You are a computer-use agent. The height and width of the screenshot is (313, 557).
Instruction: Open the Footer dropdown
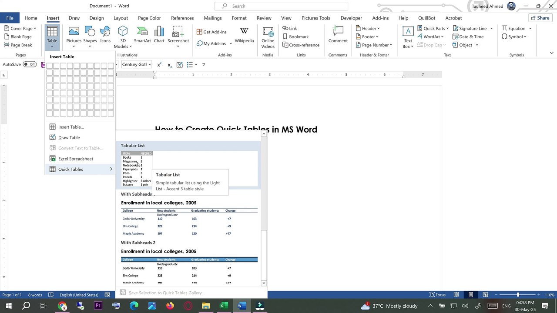pyautogui.click(x=367, y=37)
